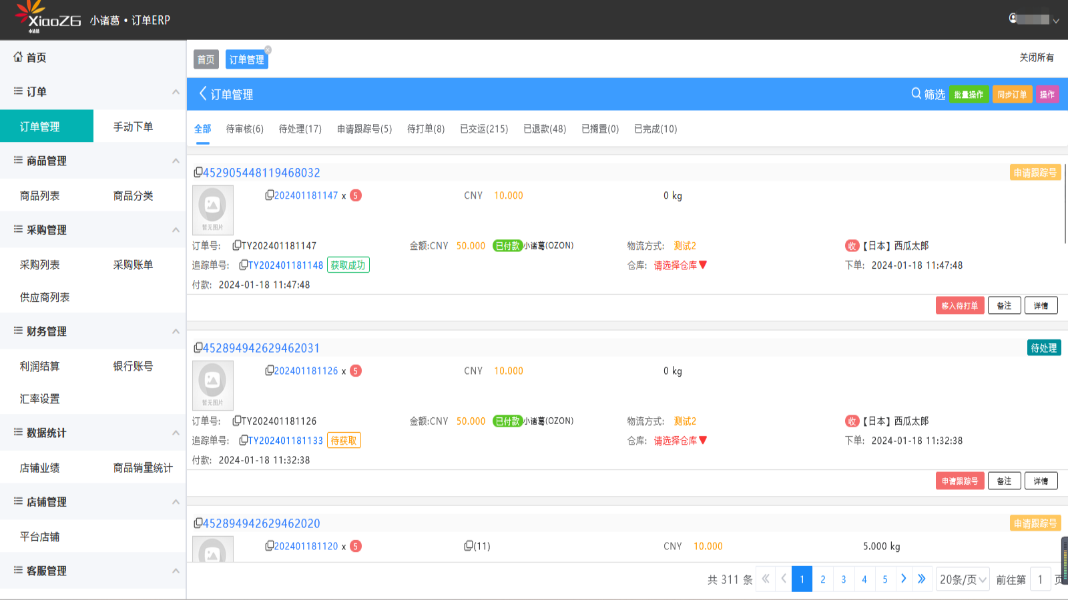
Task: Copy item number 202401181147
Action: (270, 195)
